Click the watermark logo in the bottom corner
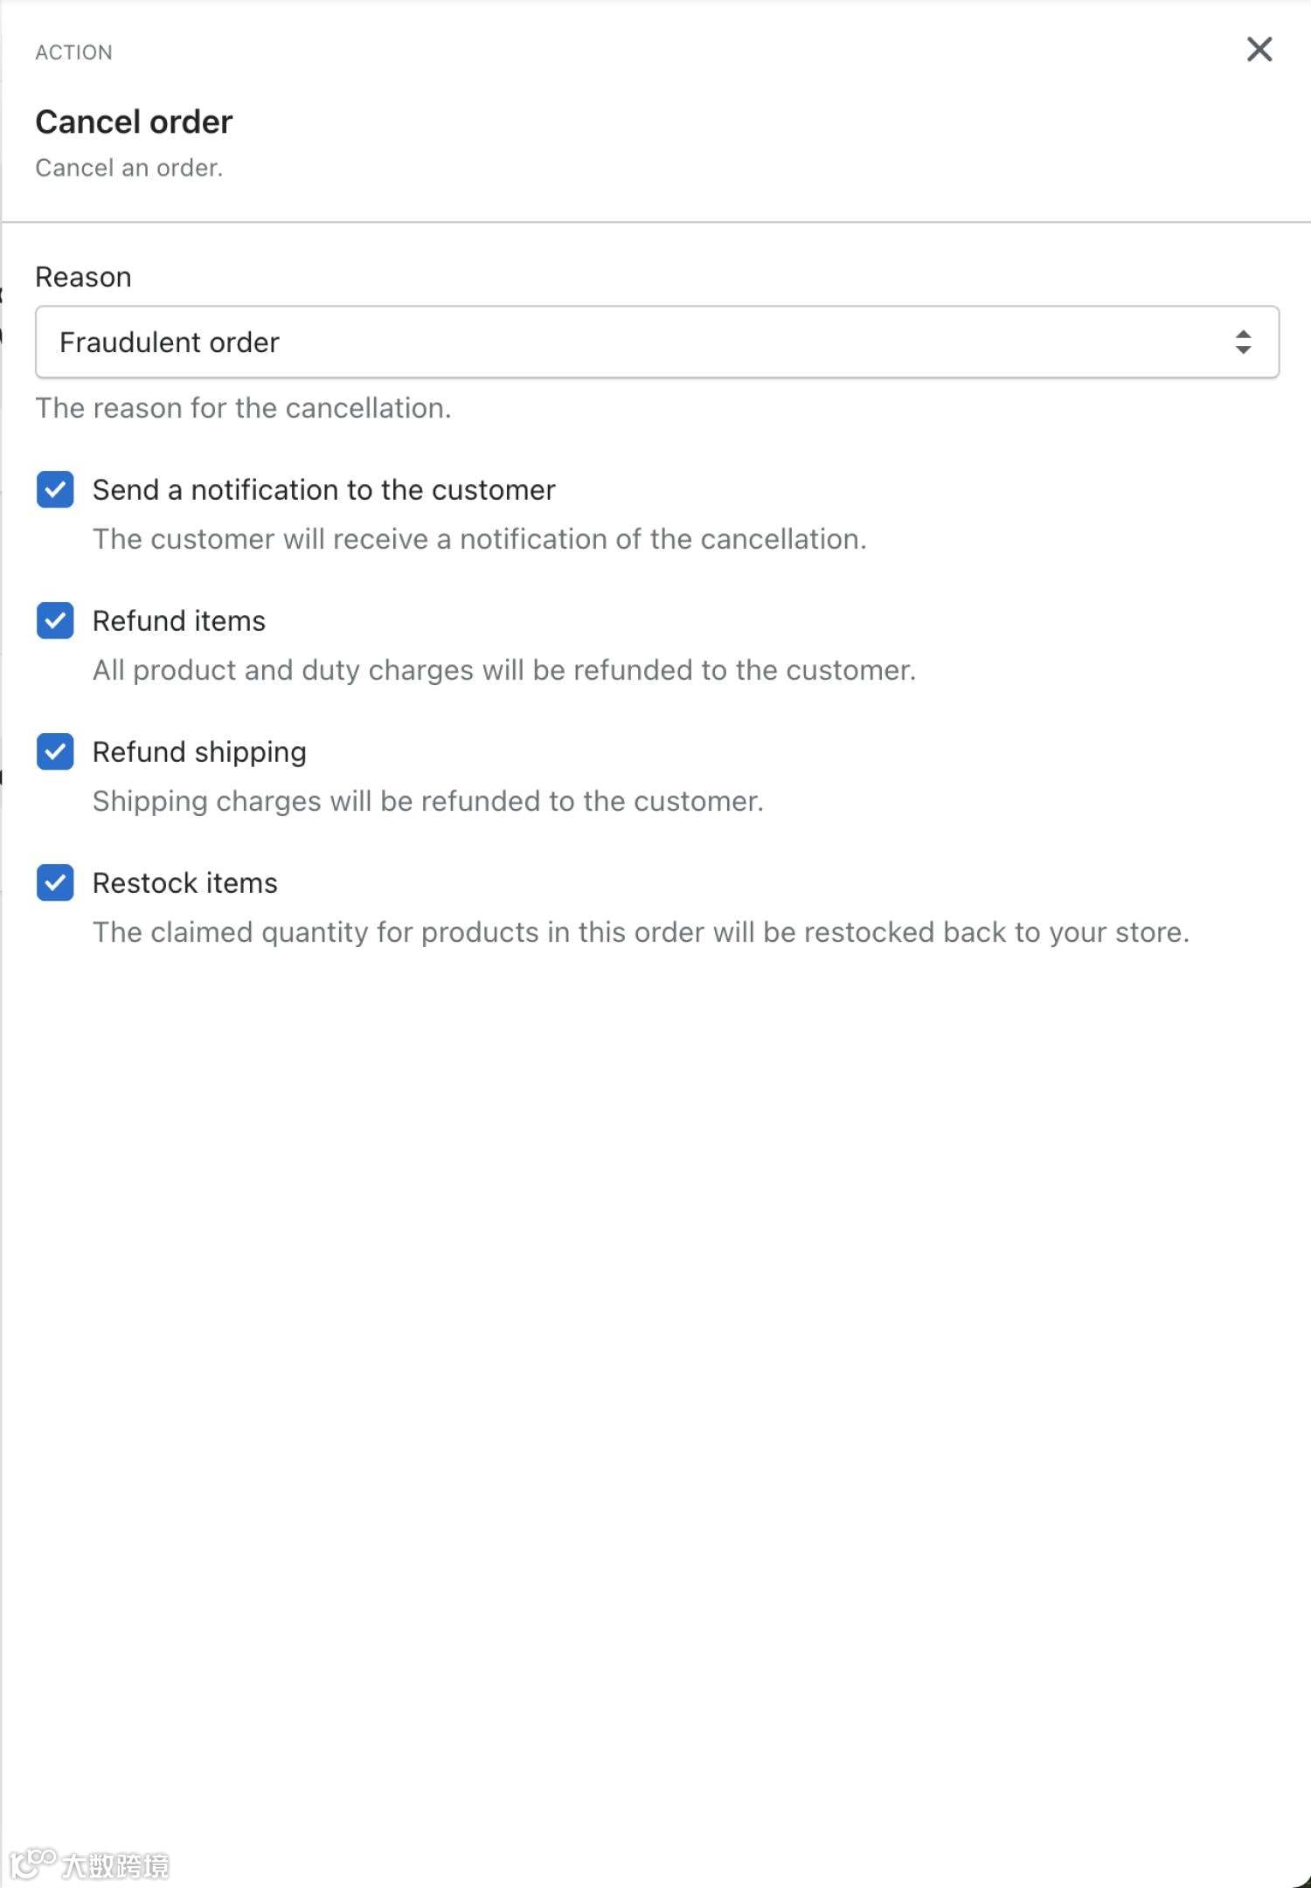This screenshot has width=1311, height=1888. pyautogui.click(x=89, y=1865)
